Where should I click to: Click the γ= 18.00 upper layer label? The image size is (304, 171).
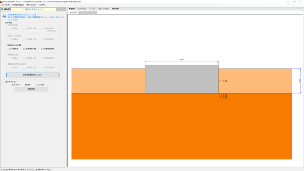point(223,81)
